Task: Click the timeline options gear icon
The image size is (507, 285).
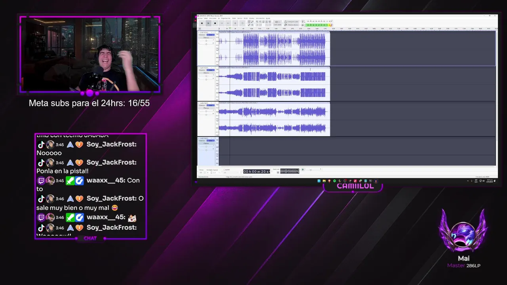Action: (x=200, y=28)
